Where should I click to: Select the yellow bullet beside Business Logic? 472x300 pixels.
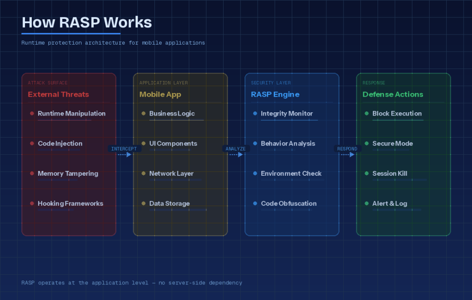(143, 114)
